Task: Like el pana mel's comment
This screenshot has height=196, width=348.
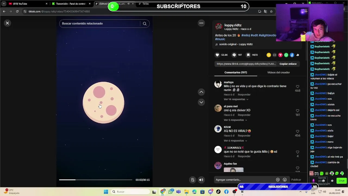Action: (297, 111)
